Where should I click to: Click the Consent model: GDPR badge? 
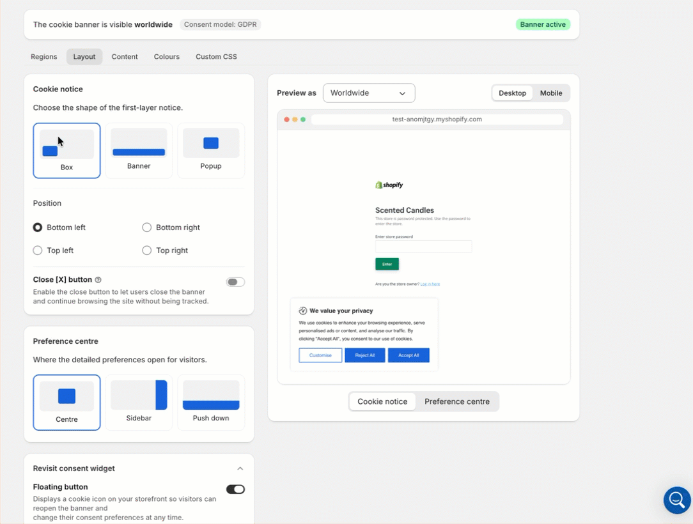(220, 25)
